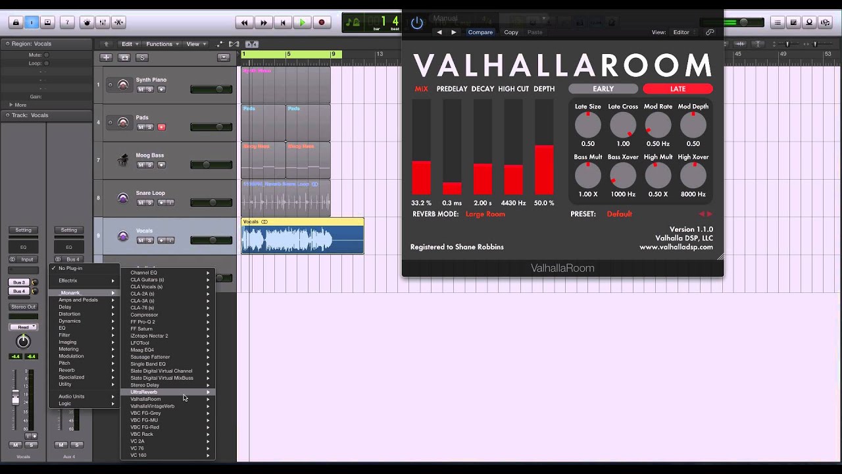The height and width of the screenshot is (474, 842).
Task: Click the Copy button in plugin header
Action: pos(511,32)
